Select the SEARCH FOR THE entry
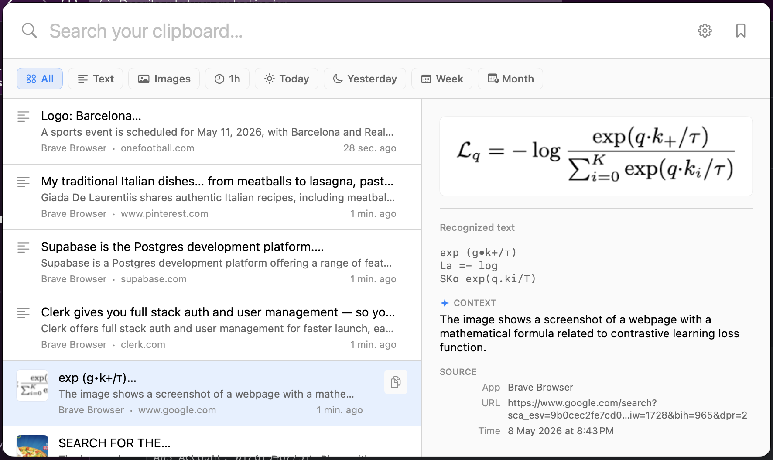773x460 pixels. (212, 442)
